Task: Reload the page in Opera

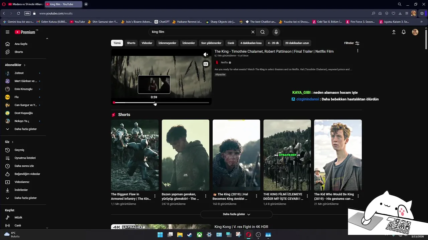Action: (x=18, y=13)
